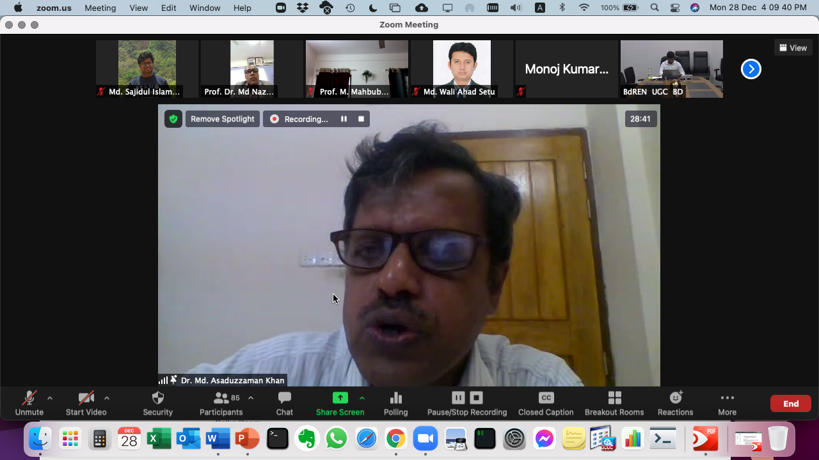Start Video with the camera button
The height and width of the screenshot is (460, 819).
86,398
